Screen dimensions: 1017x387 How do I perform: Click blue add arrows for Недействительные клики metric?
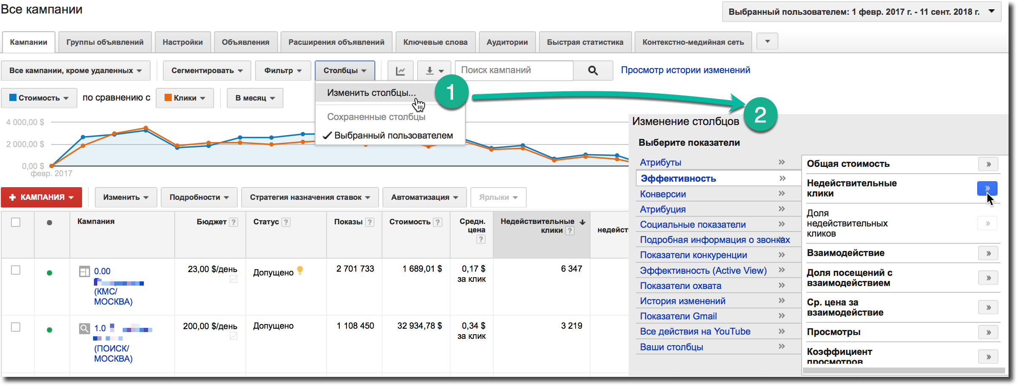pyautogui.click(x=988, y=189)
